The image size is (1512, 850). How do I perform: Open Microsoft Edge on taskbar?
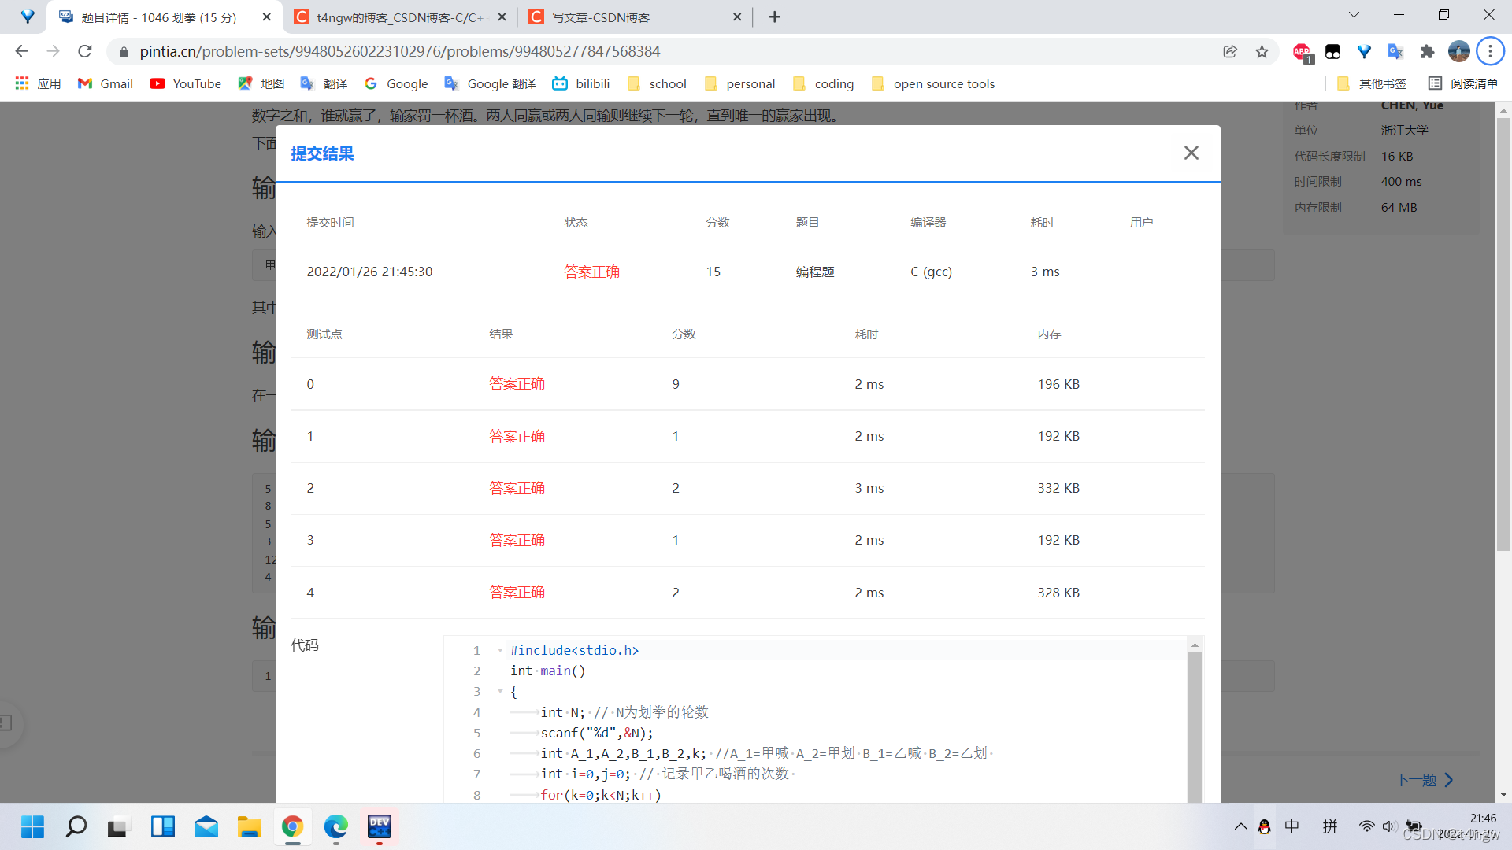[x=336, y=826]
